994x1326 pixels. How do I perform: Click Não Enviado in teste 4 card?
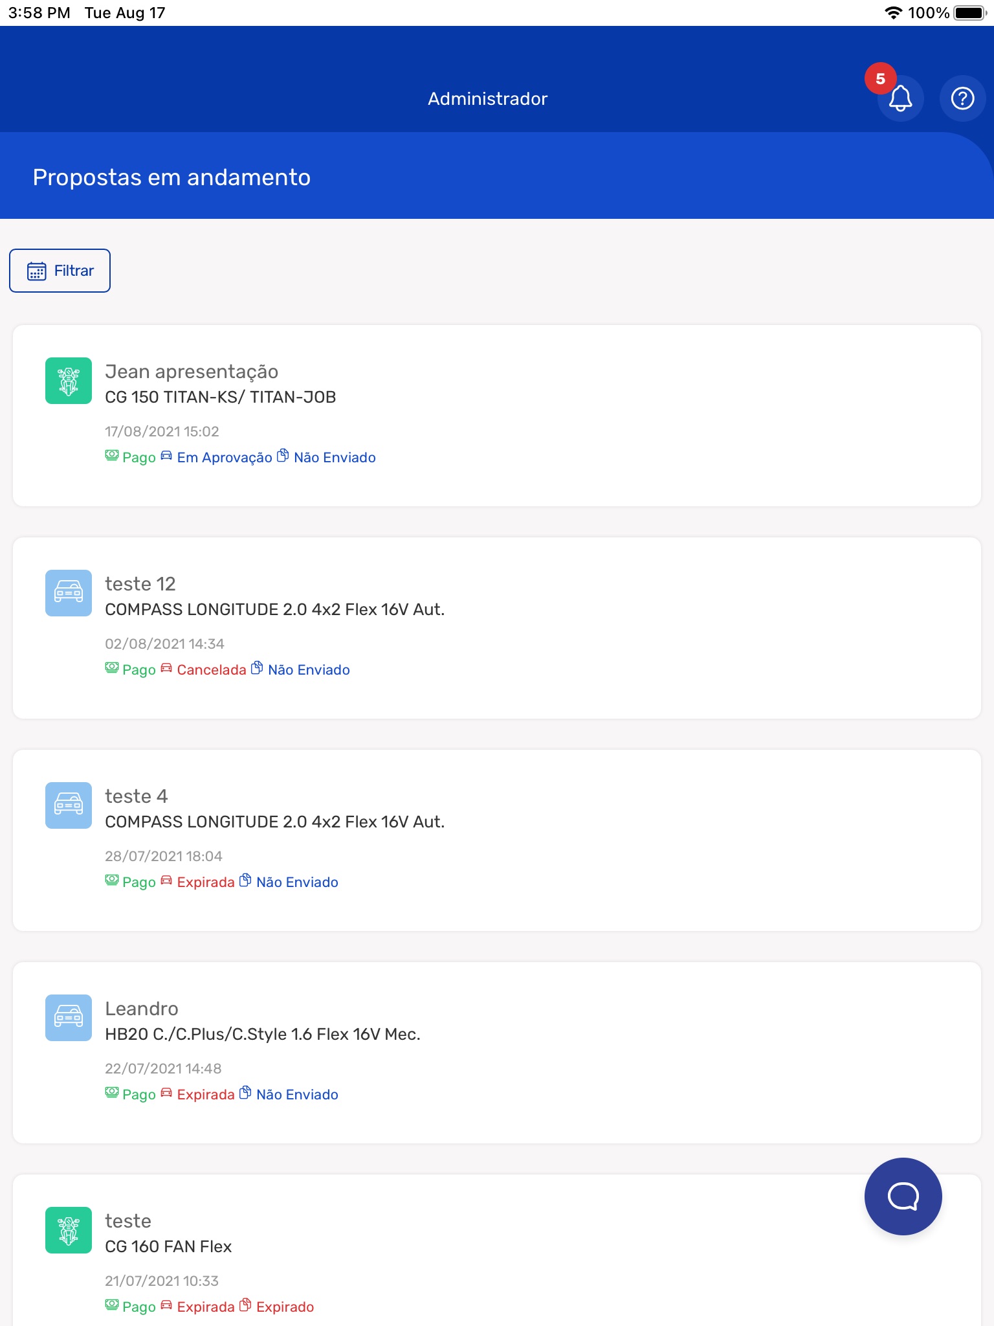(297, 882)
